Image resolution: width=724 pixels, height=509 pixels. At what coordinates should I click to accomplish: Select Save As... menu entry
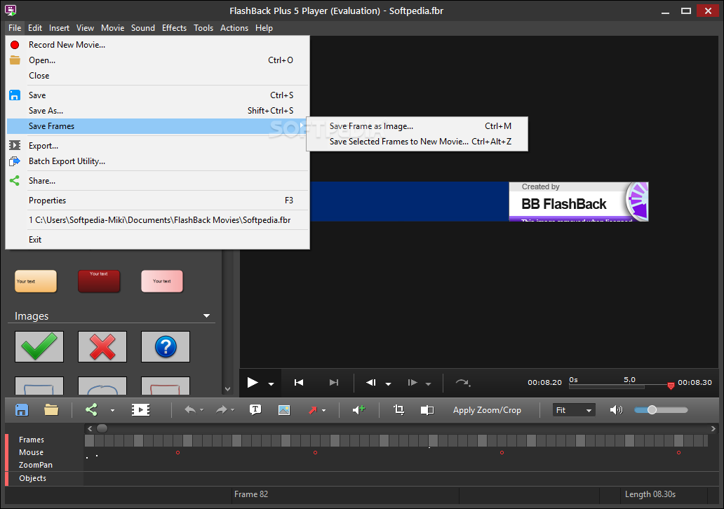(x=157, y=111)
